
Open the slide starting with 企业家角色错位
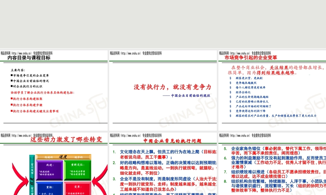(272, 164)
